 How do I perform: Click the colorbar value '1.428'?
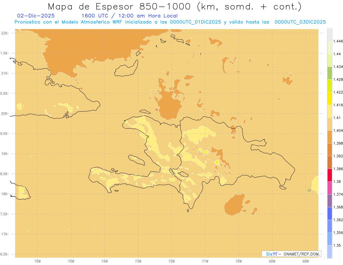point(339,79)
